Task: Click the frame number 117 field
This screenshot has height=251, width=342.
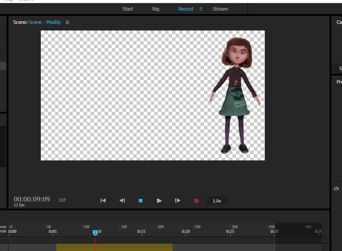Action: (62, 200)
